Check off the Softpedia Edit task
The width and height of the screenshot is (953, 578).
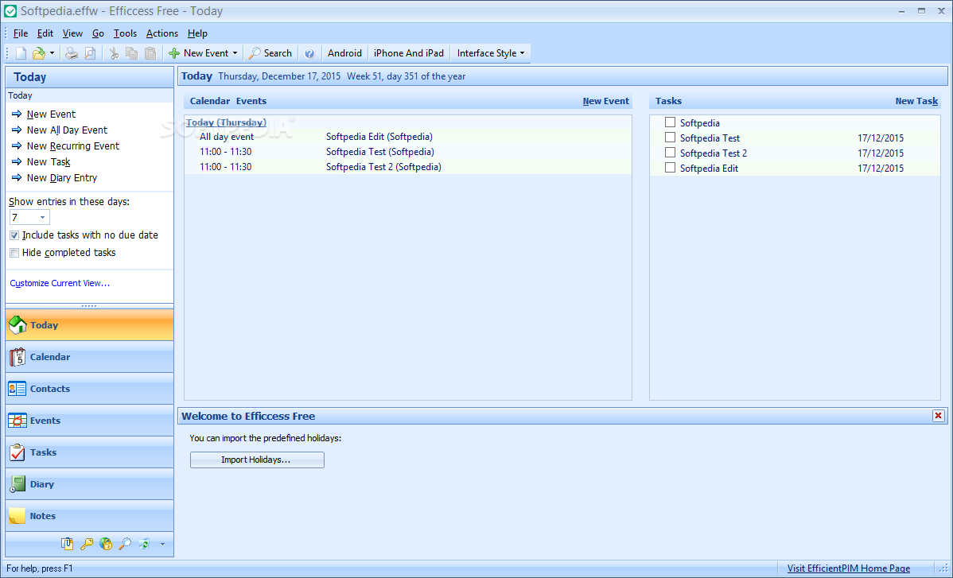coord(670,168)
